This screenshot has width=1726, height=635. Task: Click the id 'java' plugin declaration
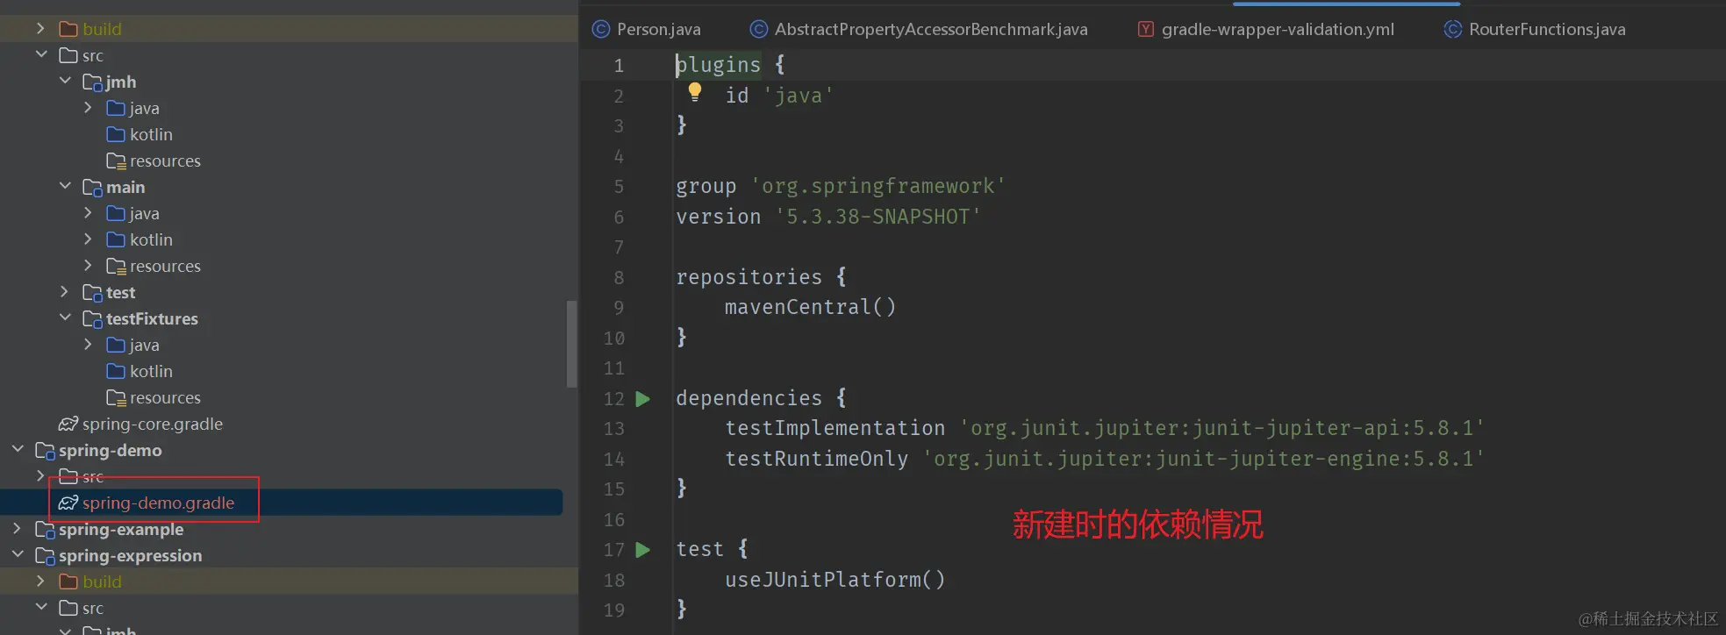pos(779,96)
